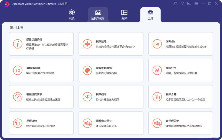Open 视频优化增强 tool title
The width and height of the screenshot is (222, 140).
[104, 68]
